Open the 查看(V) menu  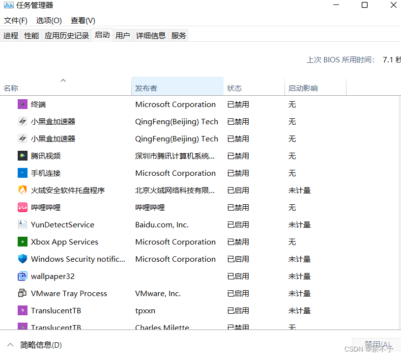[83, 21]
